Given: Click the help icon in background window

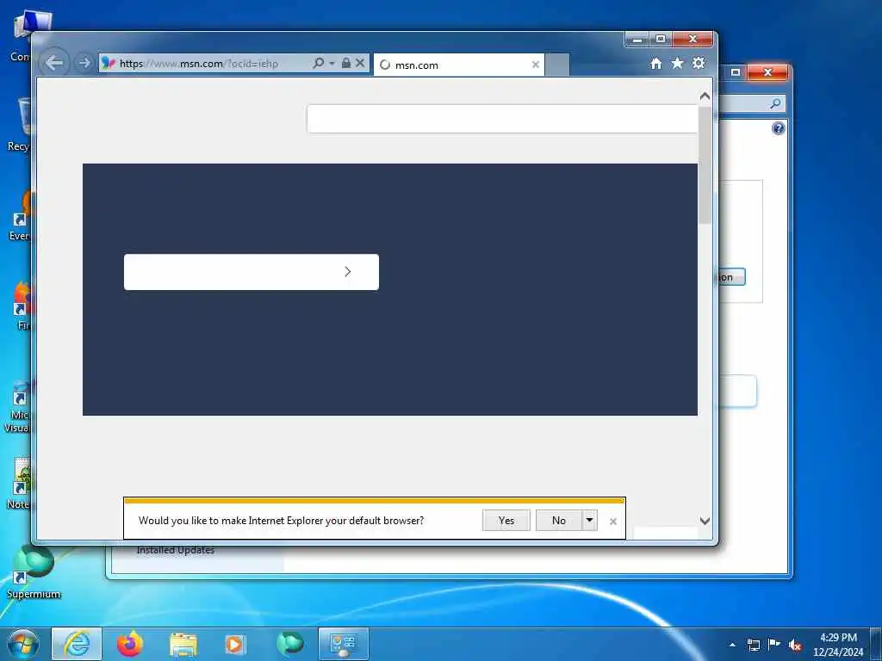Looking at the screenshot, I should point(778,129).
